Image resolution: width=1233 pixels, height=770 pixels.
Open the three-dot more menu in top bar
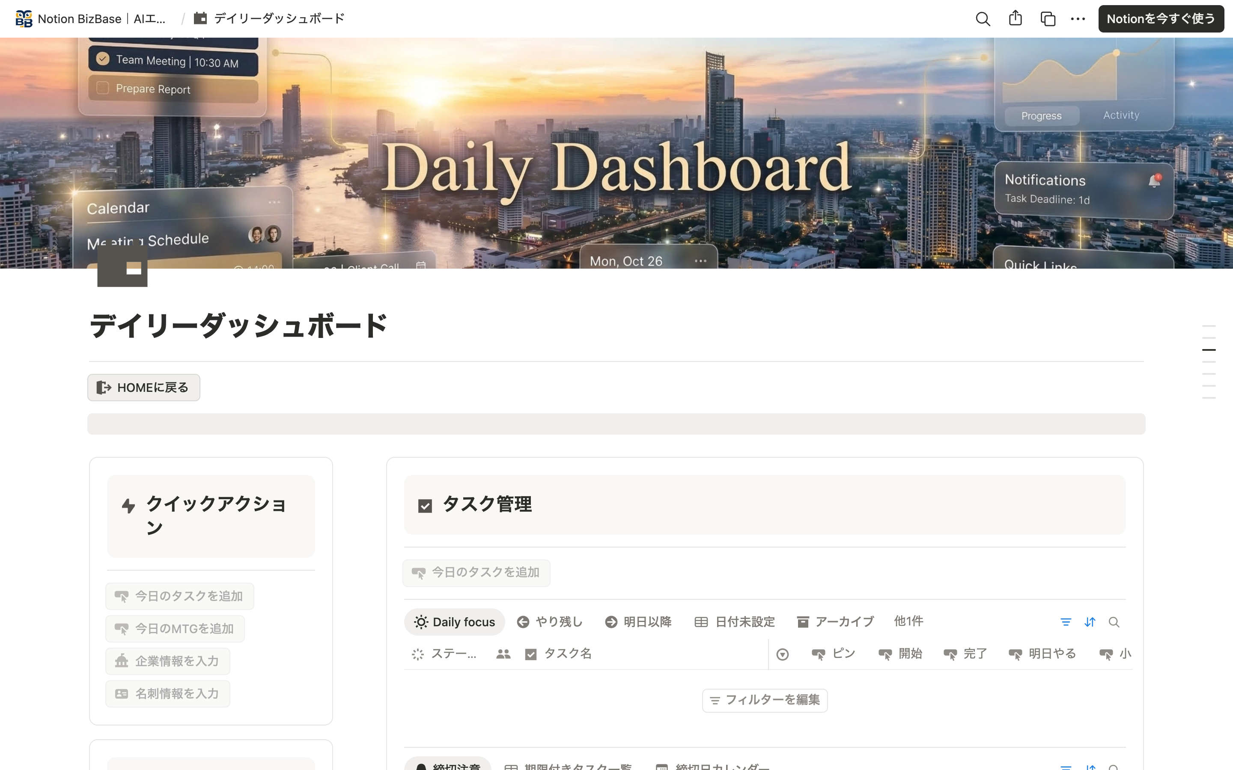1078,19
